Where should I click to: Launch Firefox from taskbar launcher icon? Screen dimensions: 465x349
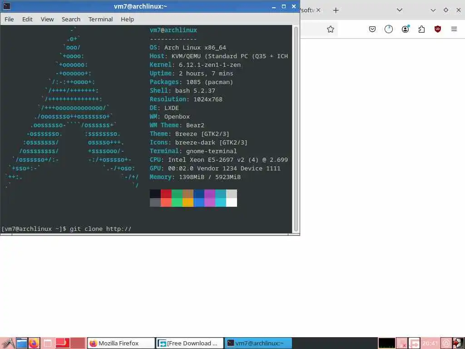tap(34, 343)
